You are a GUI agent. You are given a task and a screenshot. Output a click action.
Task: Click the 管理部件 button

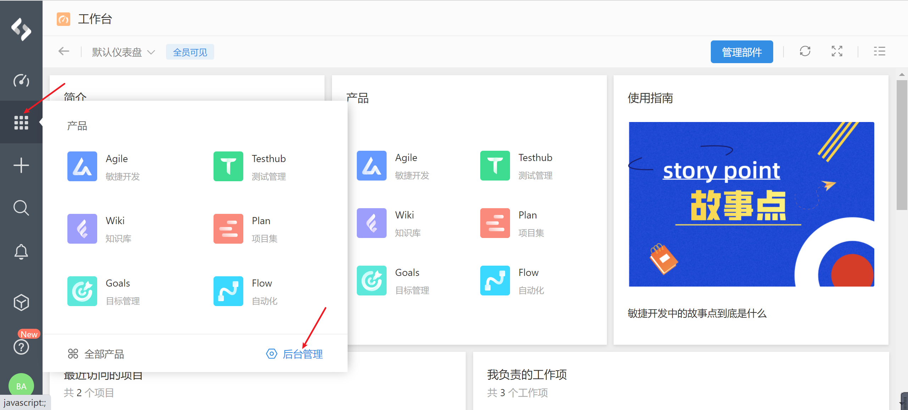click(x=742, y=52)
